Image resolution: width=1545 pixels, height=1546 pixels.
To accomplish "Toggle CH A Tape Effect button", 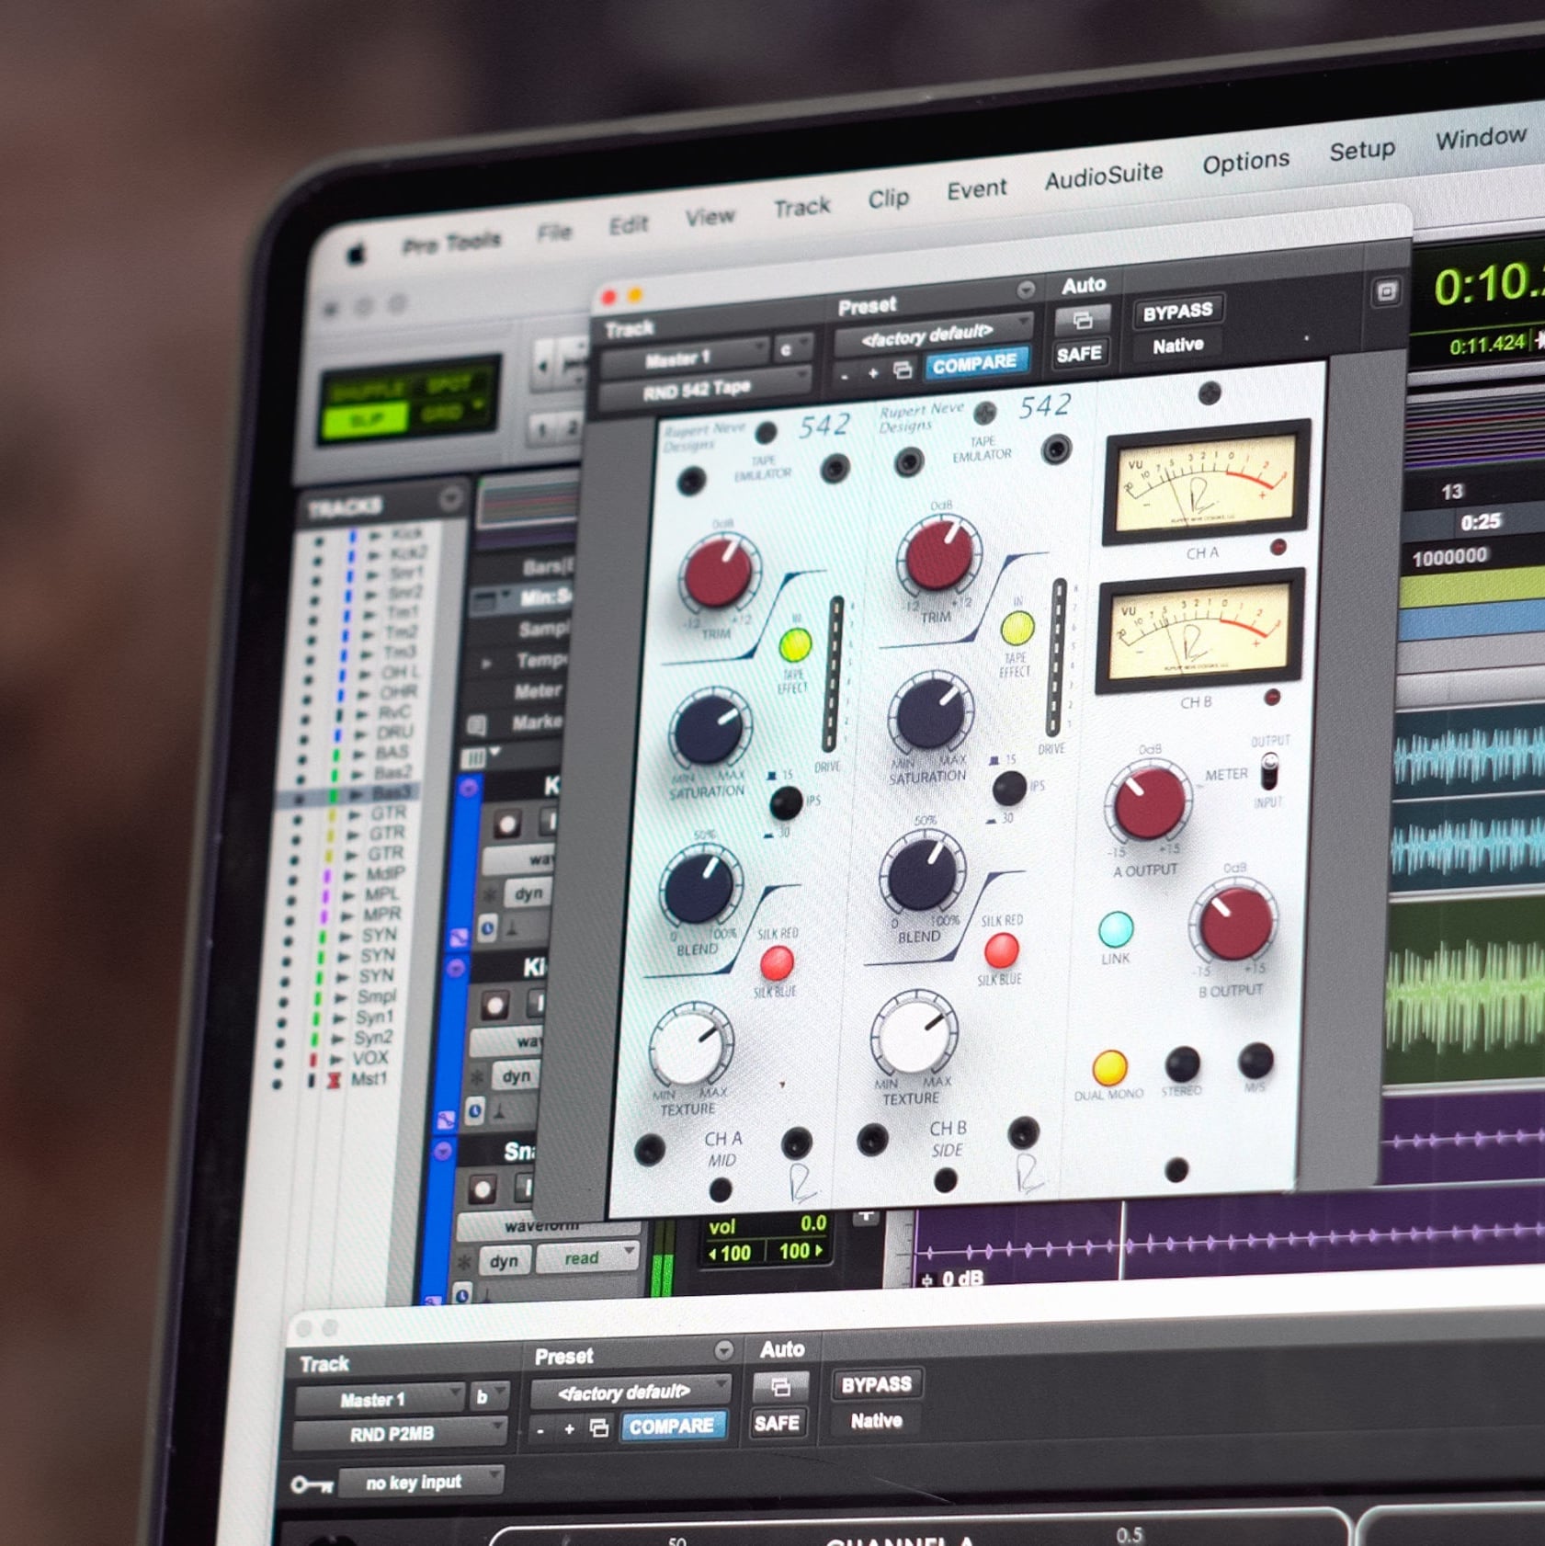I will pyautogui.click(x=795, y=644).
